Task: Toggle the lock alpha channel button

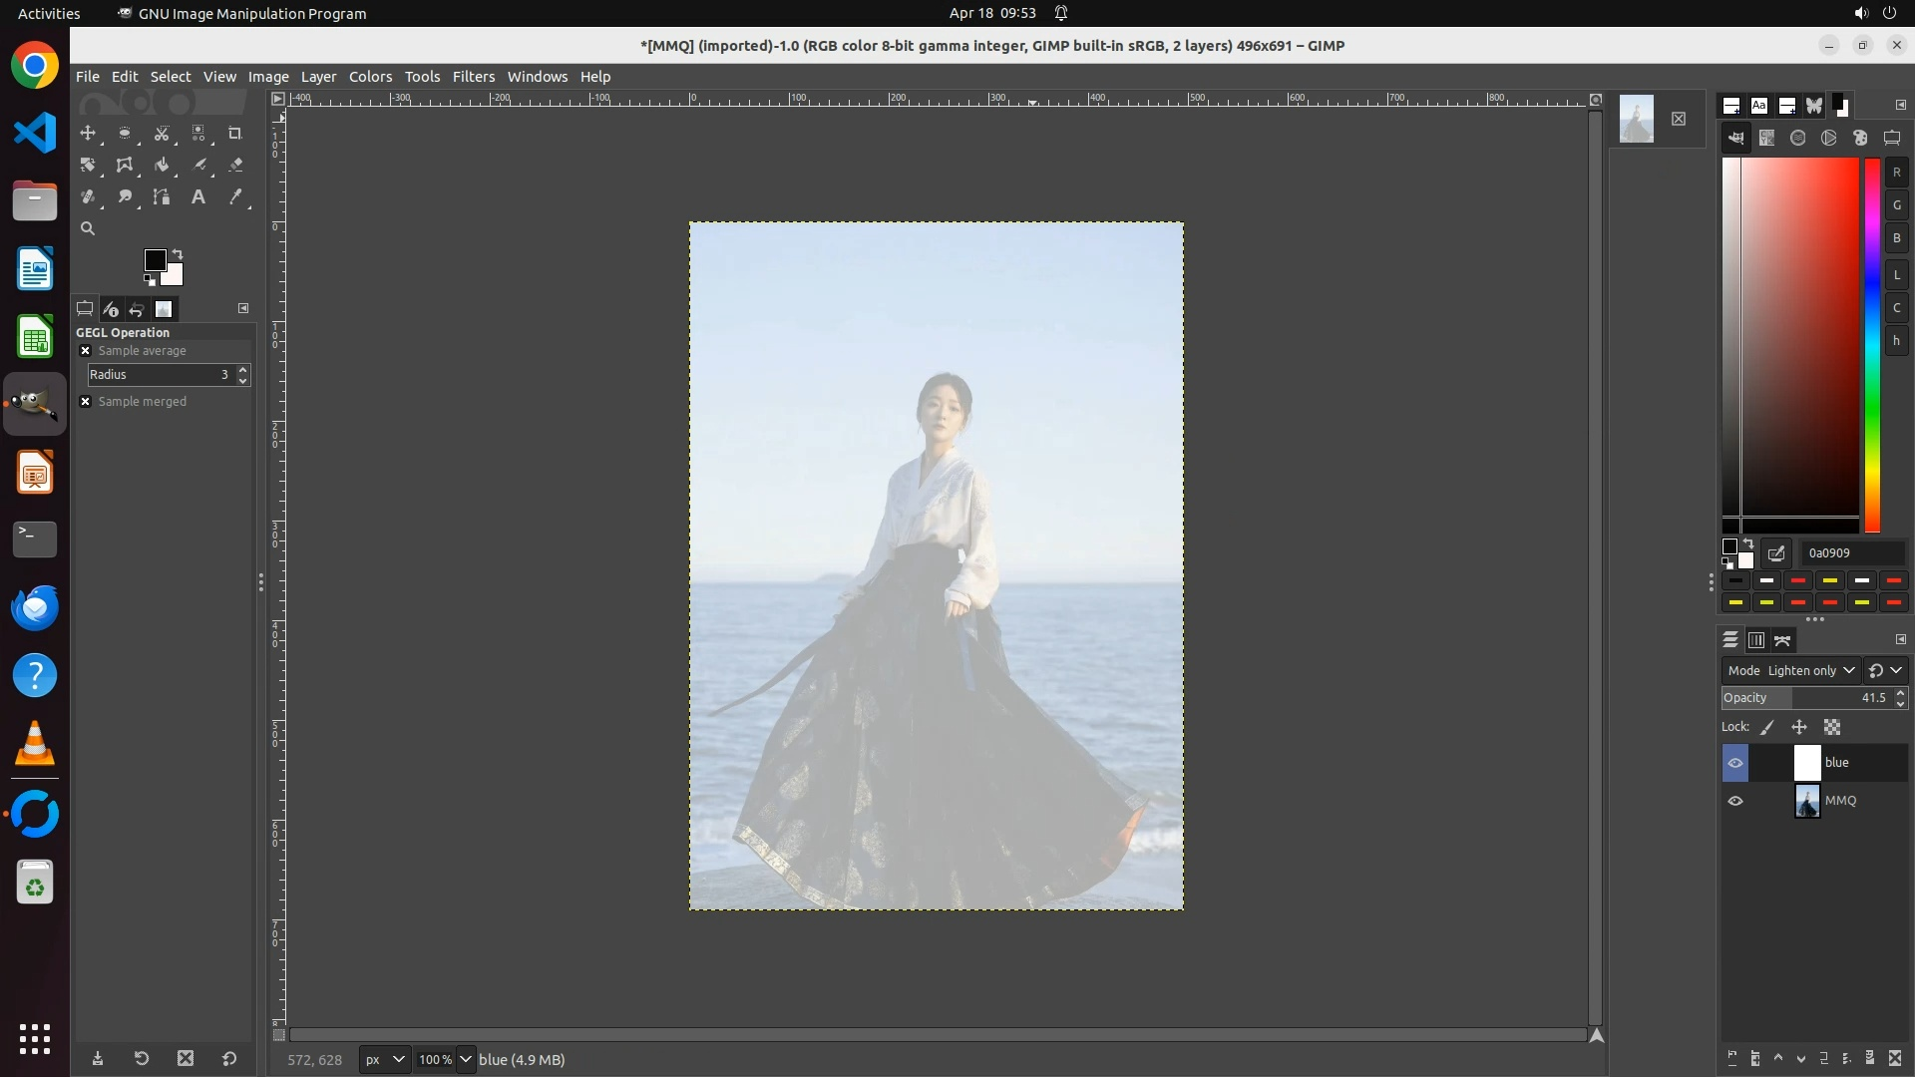Action: 1832,727
